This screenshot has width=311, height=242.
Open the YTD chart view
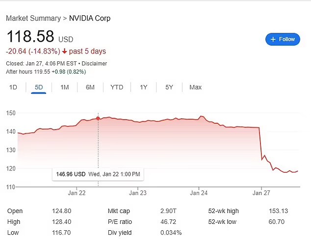pos(117,87)
